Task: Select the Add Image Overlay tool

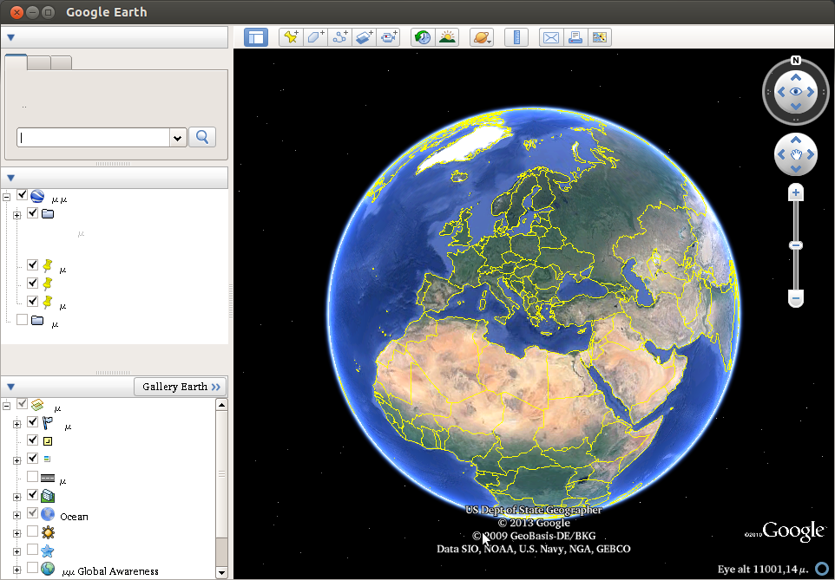Action: [365, 37]
